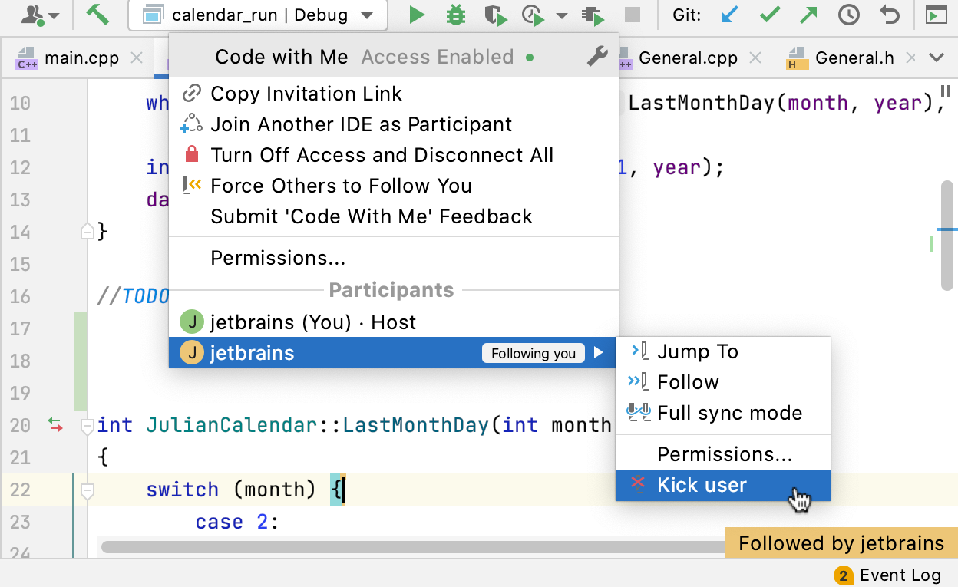958x587 pixels.
Task: Turn Off Access and Disconnect All
Action: tap(382, 155)
